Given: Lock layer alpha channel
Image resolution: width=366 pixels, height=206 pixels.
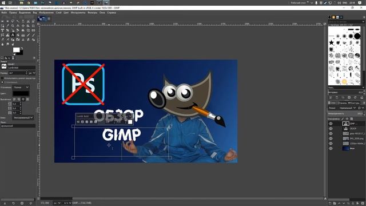Looking at the screenshot, I should (352, 119).
